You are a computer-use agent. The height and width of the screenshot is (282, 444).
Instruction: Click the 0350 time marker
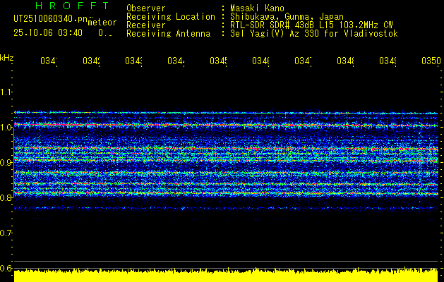431,61
